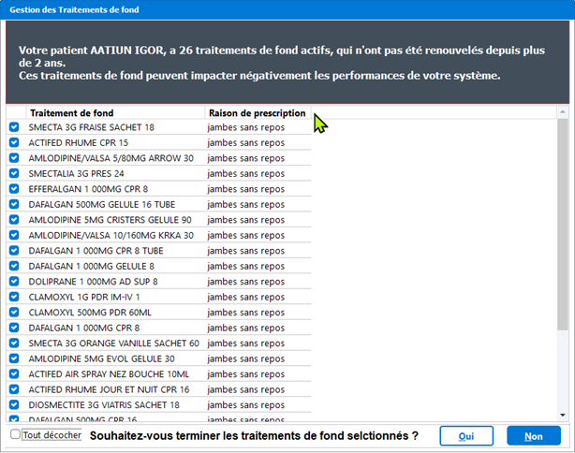The image size is (575, 453).
Task: Uncheck the ACTIFED RHUME CPR 15 checkbox
Action: (14, 142)
